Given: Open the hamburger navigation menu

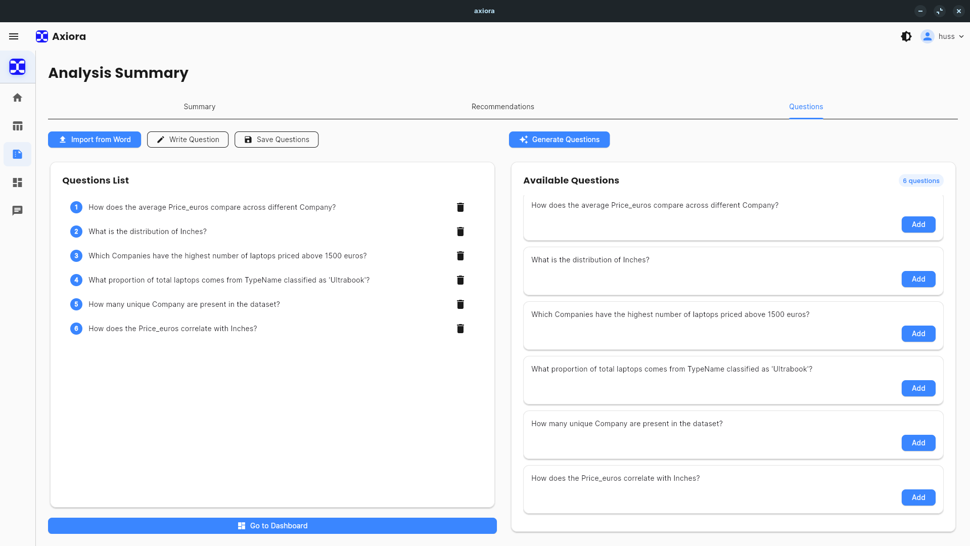Looking at the screenshot, I should (14, 36).
